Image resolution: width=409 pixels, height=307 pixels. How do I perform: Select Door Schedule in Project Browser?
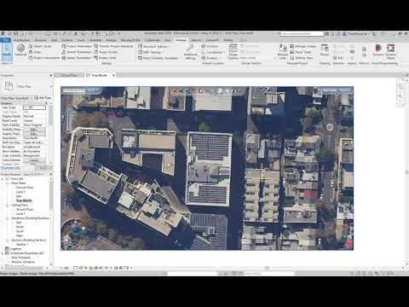pos(20,258)
